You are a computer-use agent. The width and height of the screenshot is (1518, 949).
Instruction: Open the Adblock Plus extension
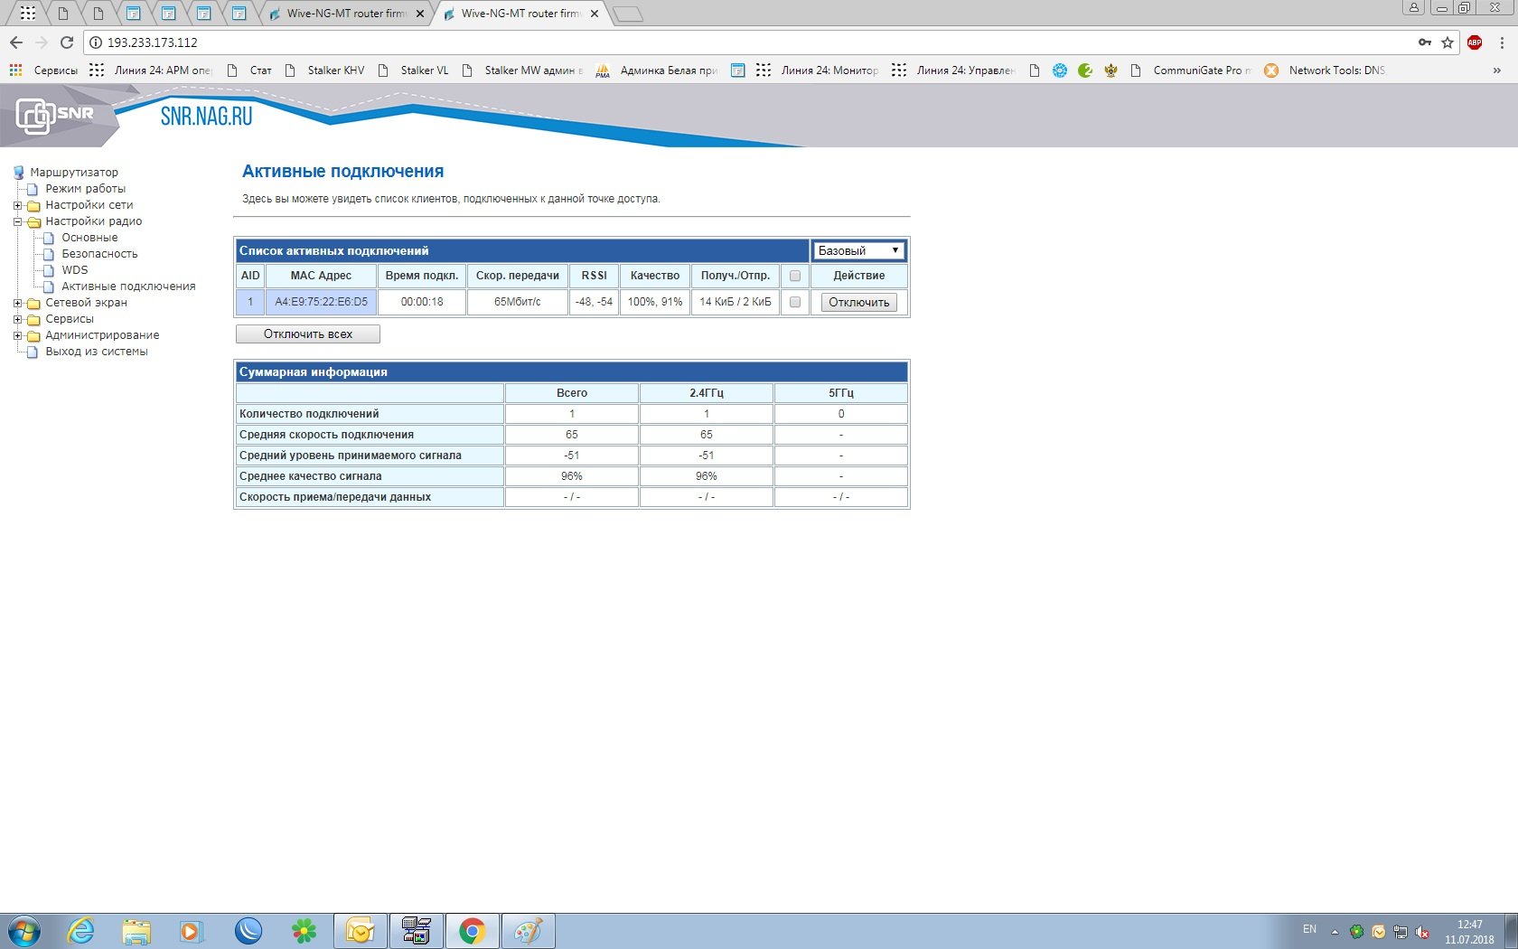pyautogui.click(x=1475, y=42)
